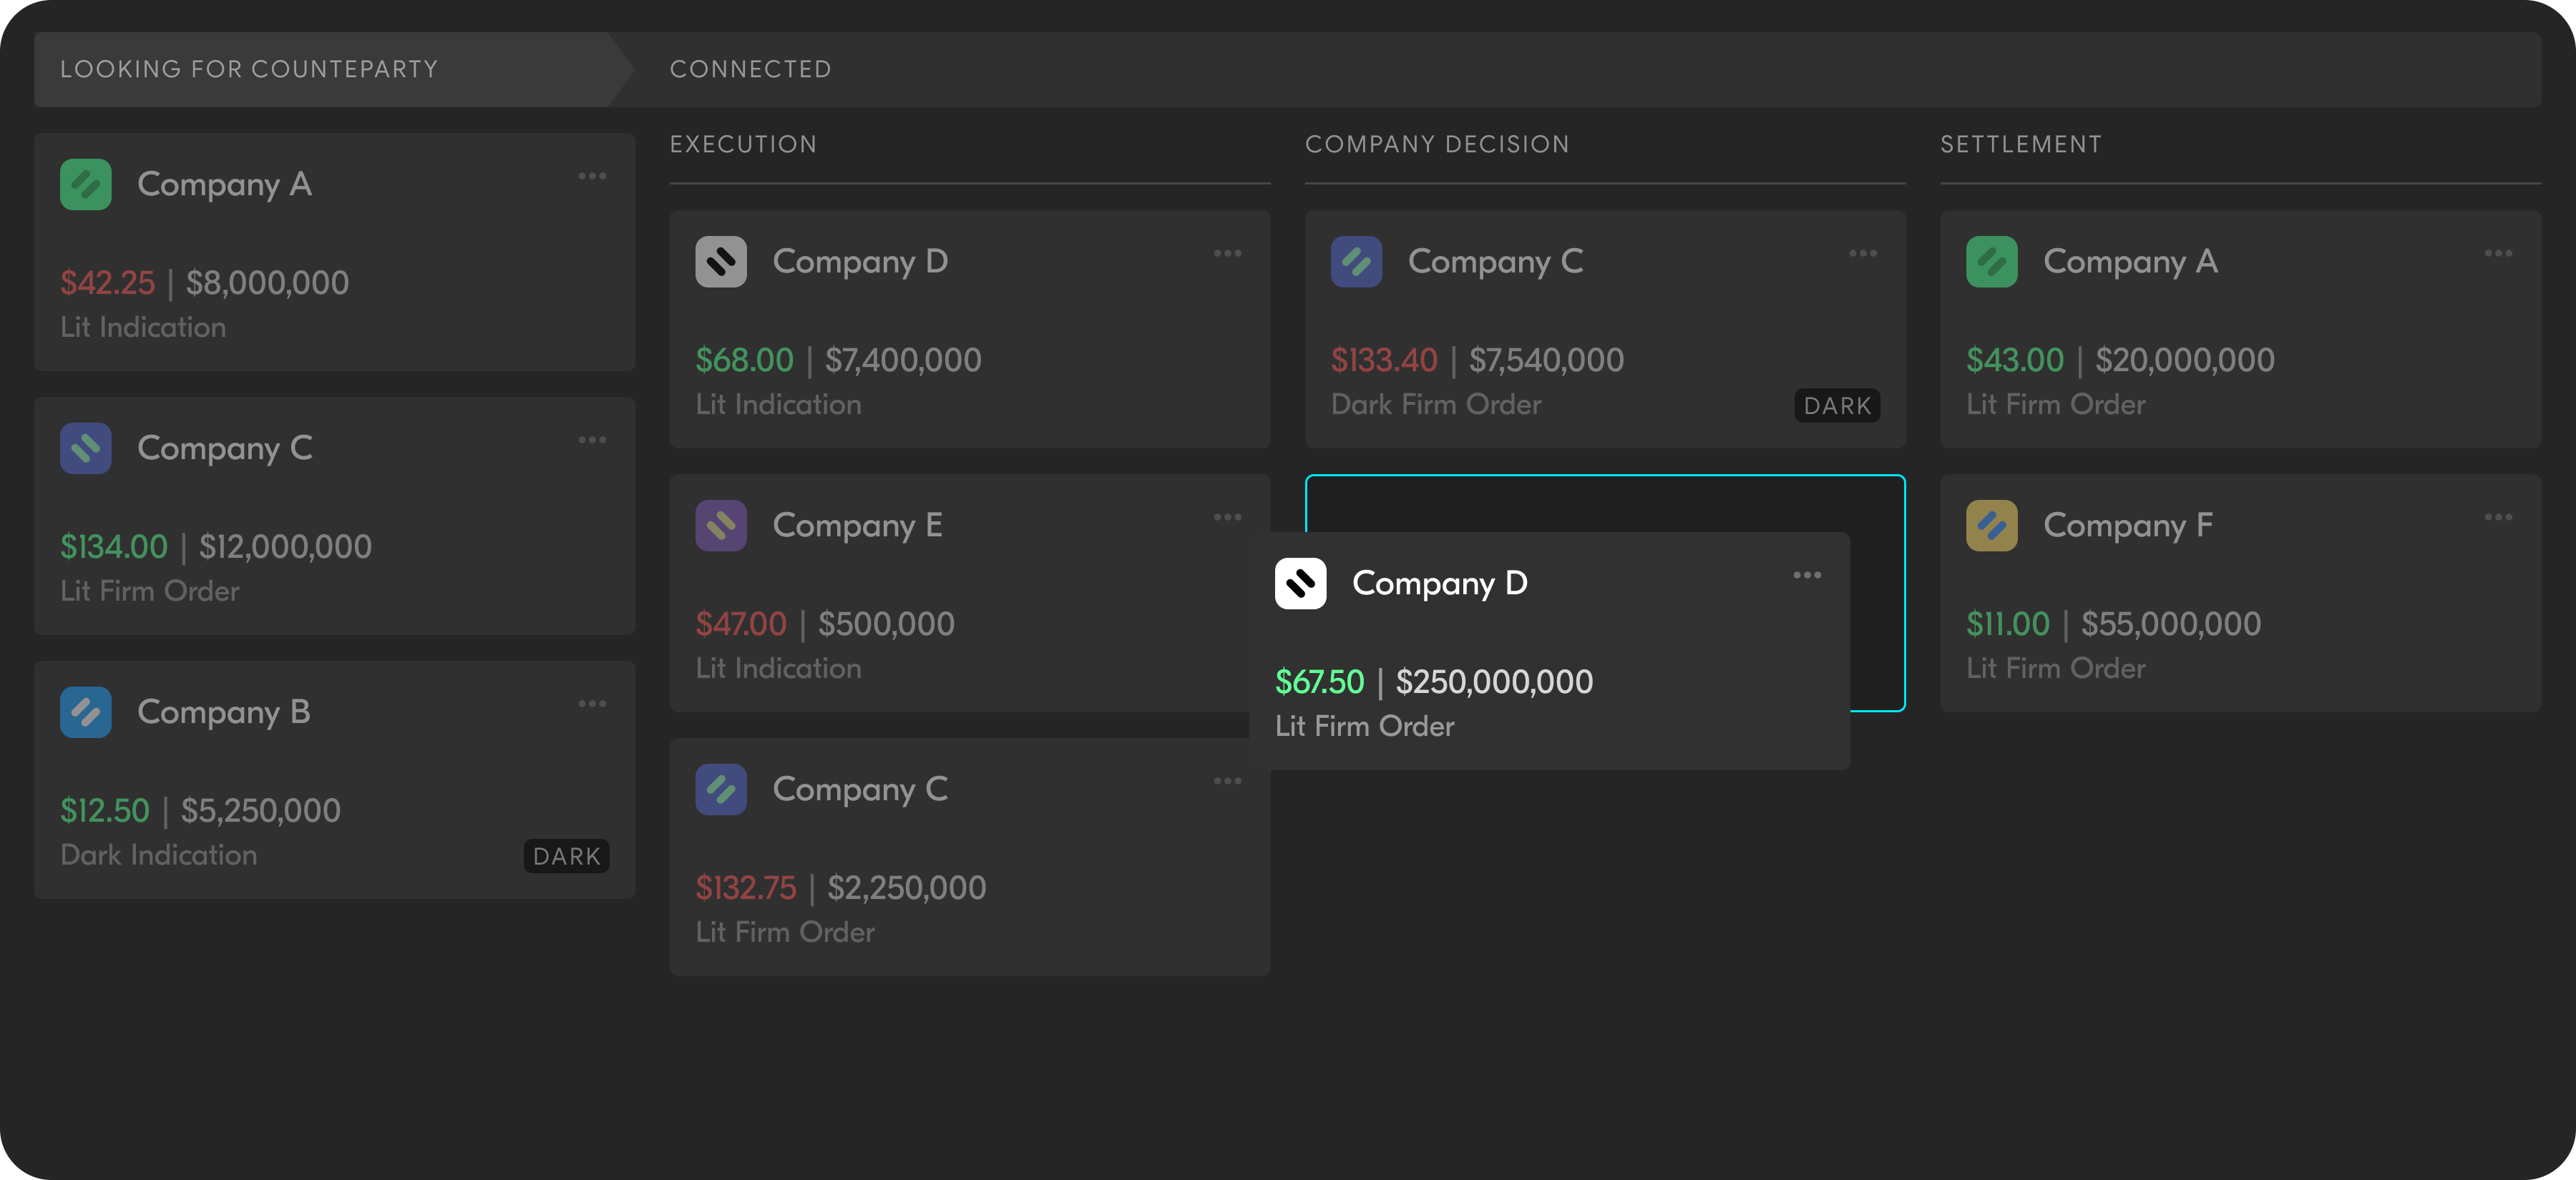Open more menu on dragged Company D card
The width and height of the screenshot is (2576, 1180).
(x=1806, y=576)
